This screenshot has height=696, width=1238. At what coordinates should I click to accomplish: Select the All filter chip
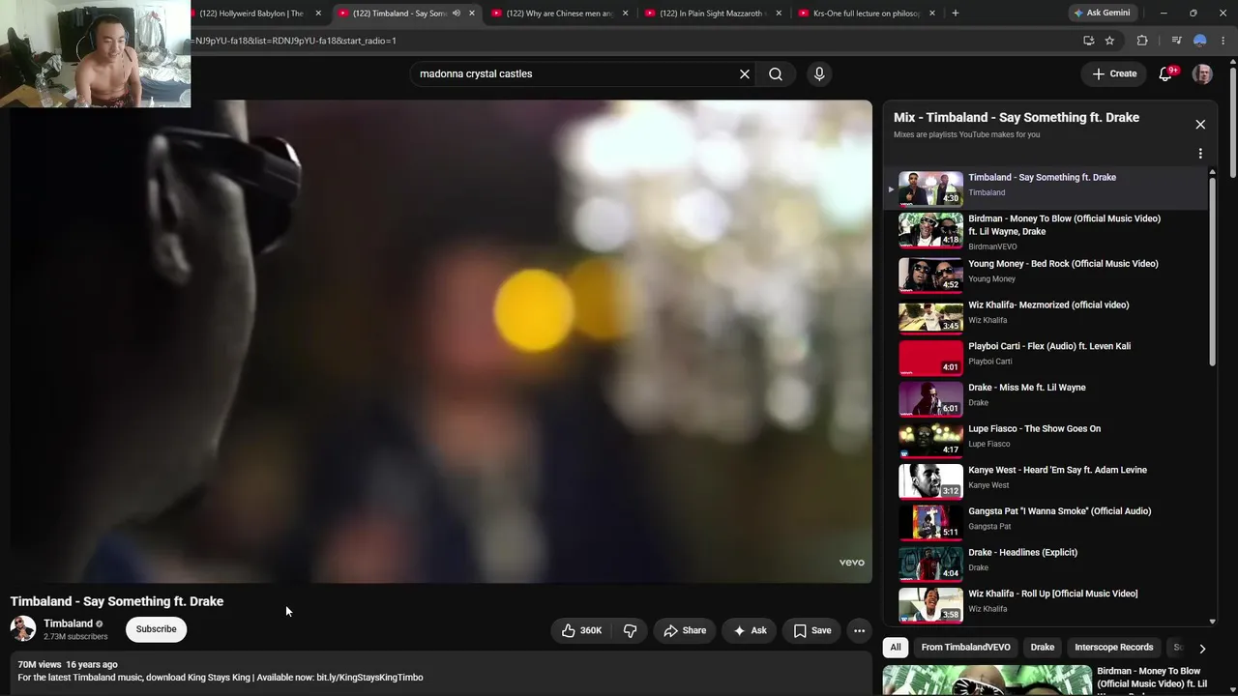coord(896,648)
